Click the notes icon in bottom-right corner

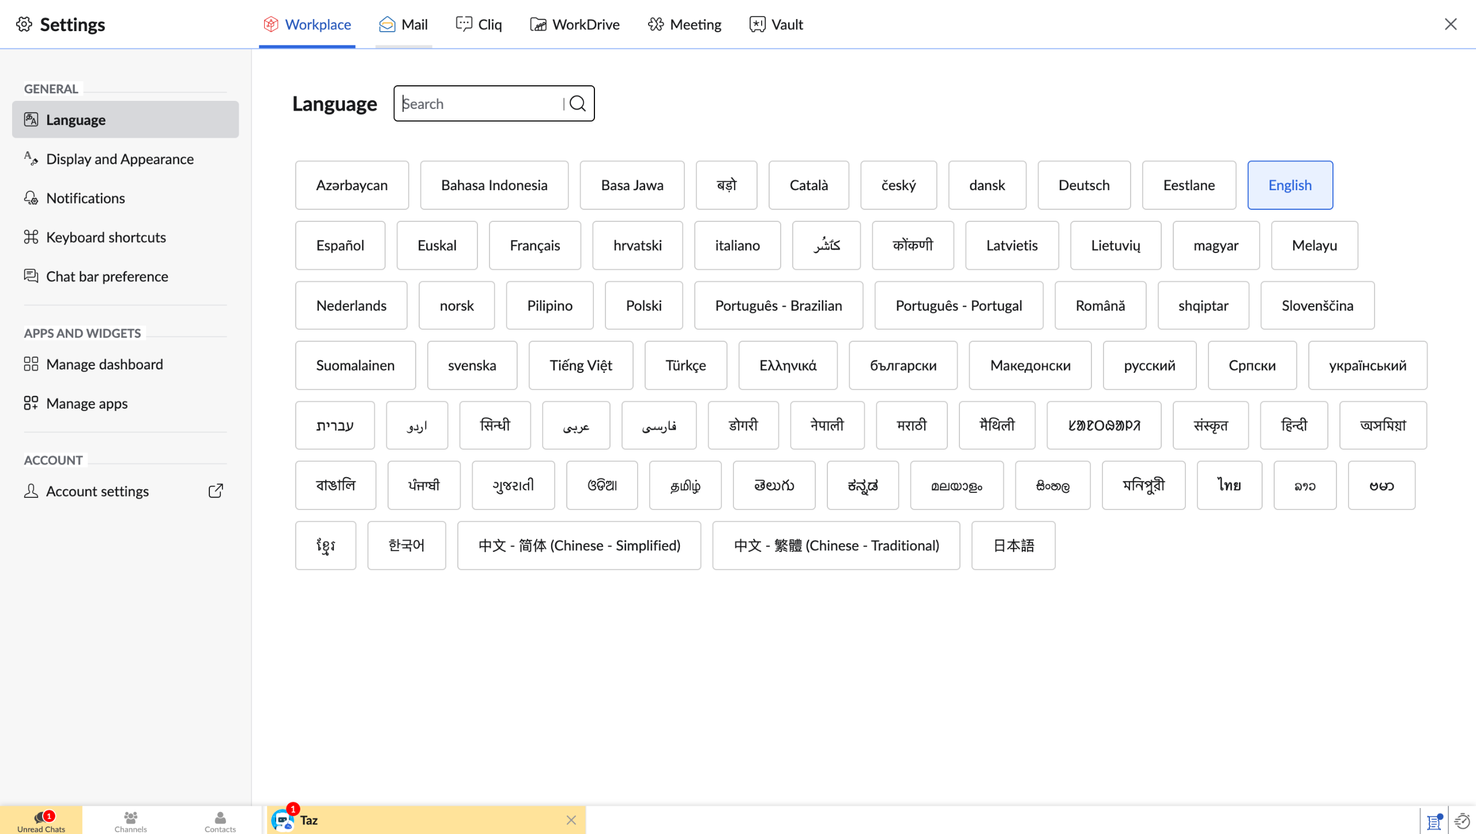[x=1434, y=821]
